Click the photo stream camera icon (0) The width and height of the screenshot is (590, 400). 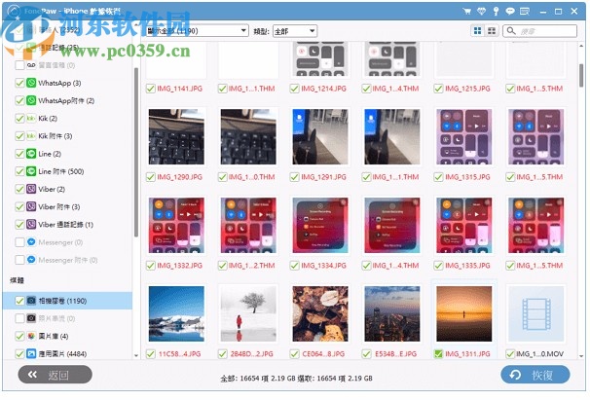pos(31,318)
